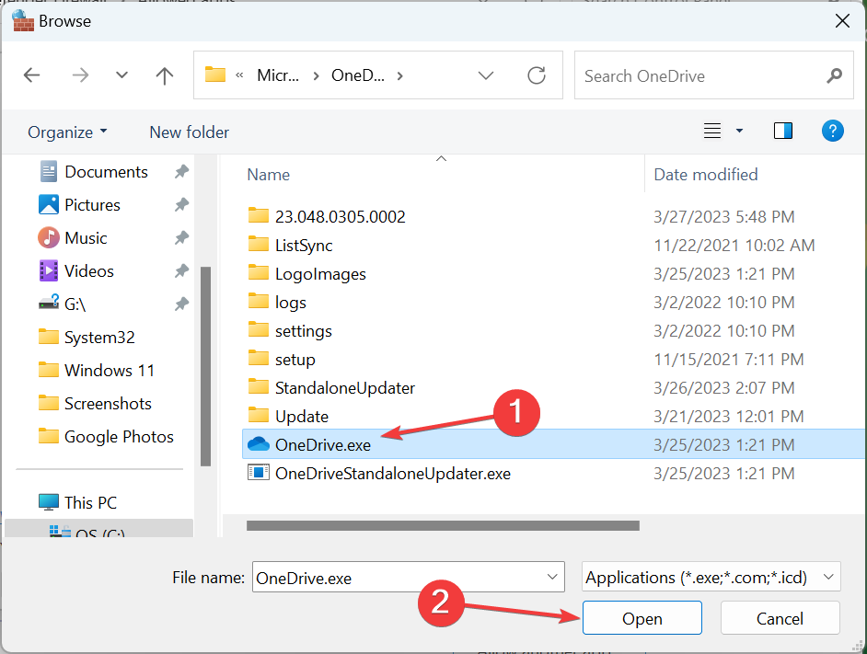The width and height of the screenshot is (867, 654).
Task: Click the pin icon beside Music
Action: [x=182, y=238]
